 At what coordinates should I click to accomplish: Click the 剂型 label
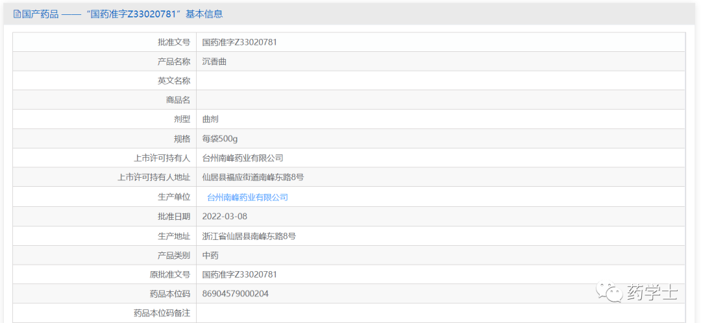click(182, 119)
